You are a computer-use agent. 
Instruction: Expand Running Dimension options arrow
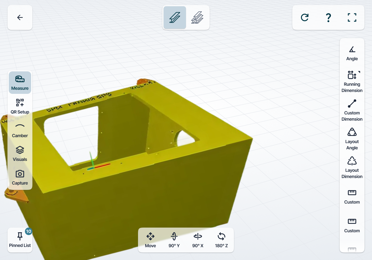pos(359,72)
